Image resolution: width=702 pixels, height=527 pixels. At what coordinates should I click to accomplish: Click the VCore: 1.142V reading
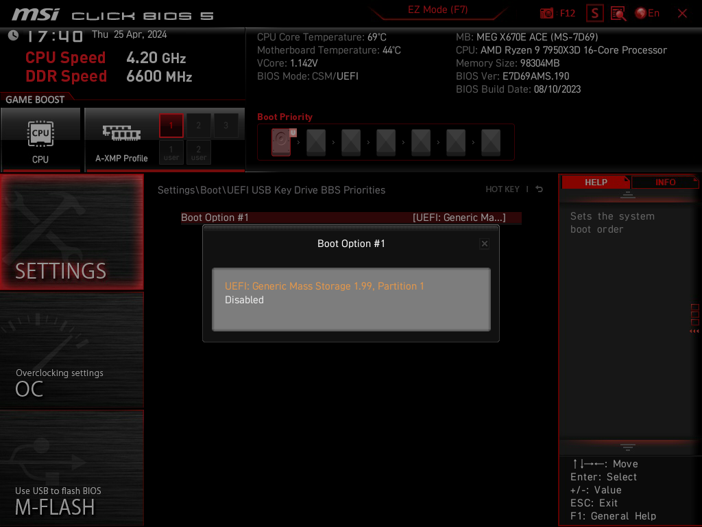click(x=287, y=63)
